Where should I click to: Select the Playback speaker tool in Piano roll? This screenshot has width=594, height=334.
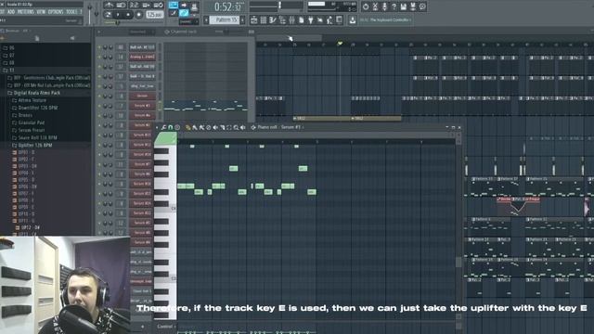243,128
